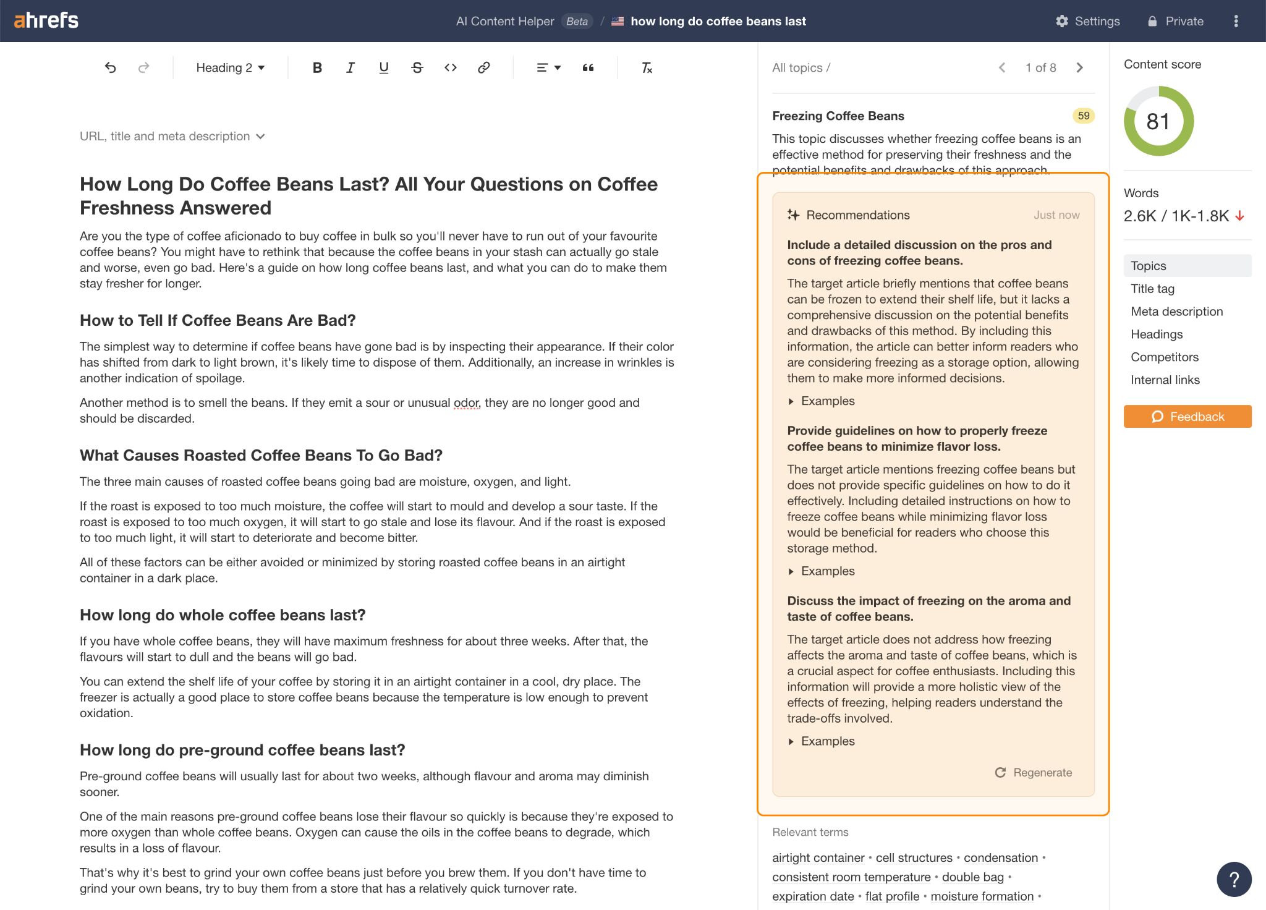
Task: Apply strikethrough formatting
Action: 417,67
